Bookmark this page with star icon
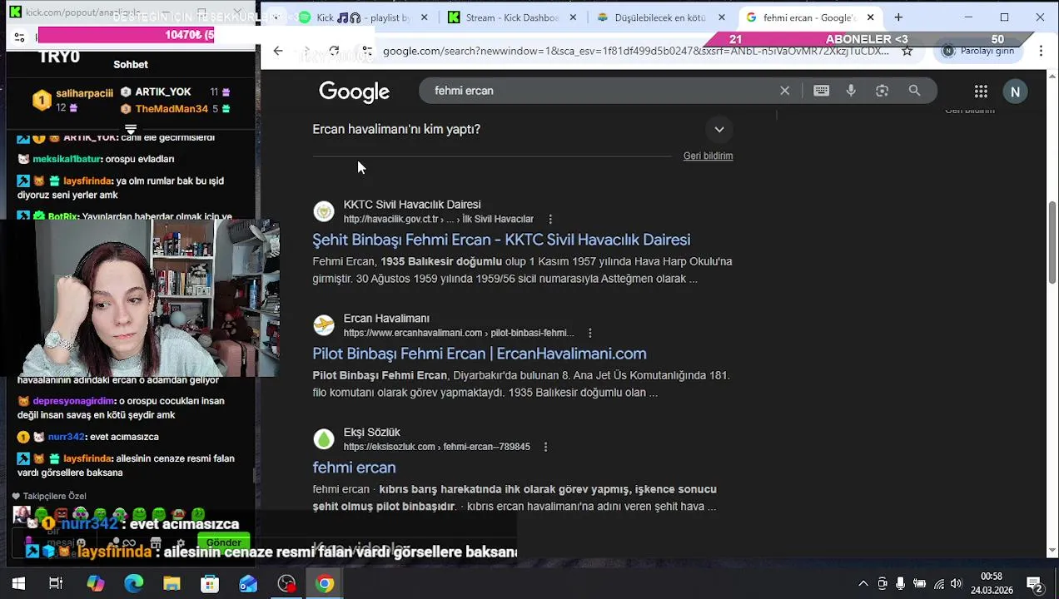Screen dimensions: 1059x599 click(x=907, y=51)
